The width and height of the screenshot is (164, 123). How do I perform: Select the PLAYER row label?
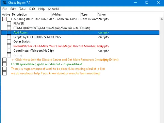pos(19,23)
